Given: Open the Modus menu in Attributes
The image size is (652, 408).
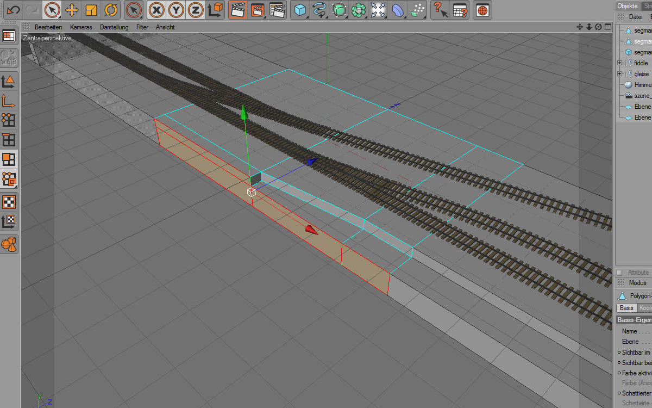Looking at the screenshot, I should pos(637,283).
